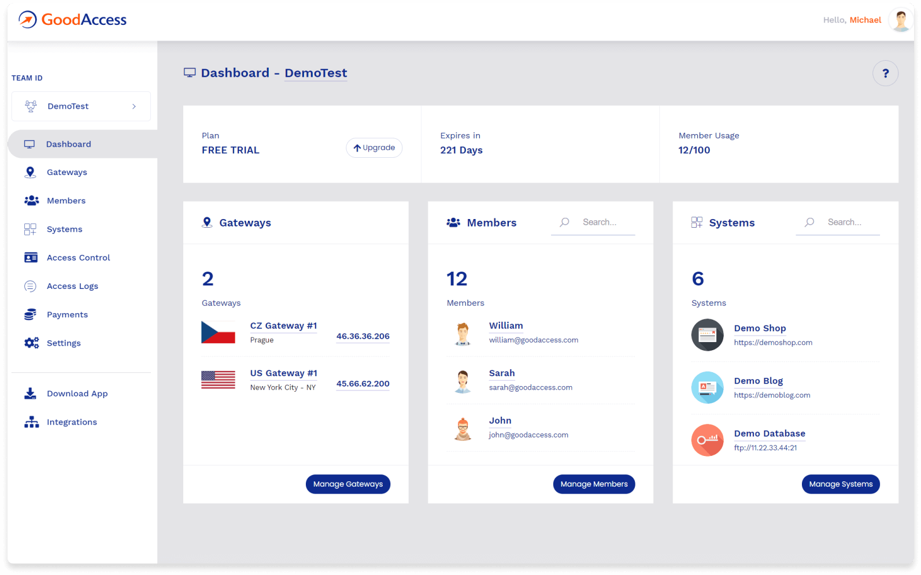Click the Systems card search magnifier

[x=809, y=222]
